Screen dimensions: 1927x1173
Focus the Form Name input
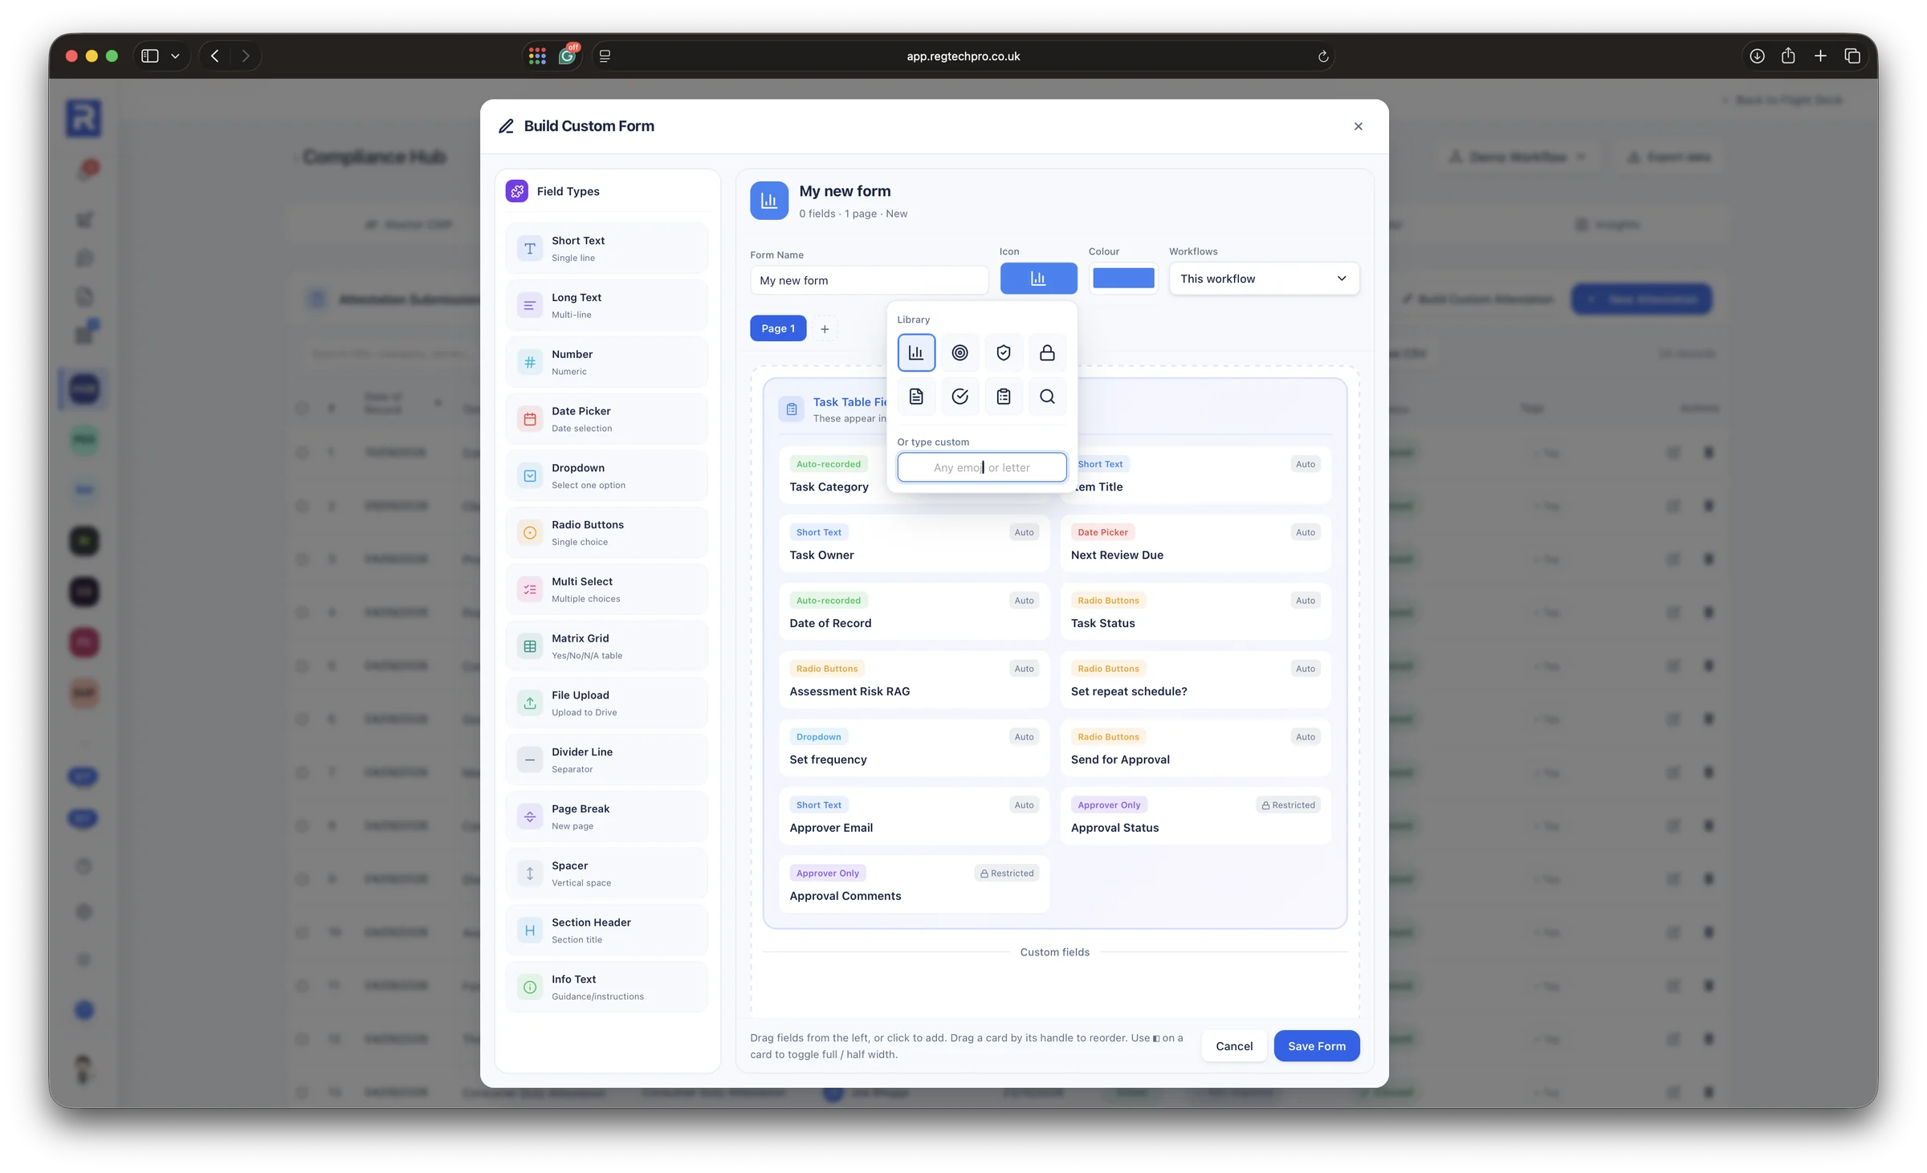tap(869, 280)
